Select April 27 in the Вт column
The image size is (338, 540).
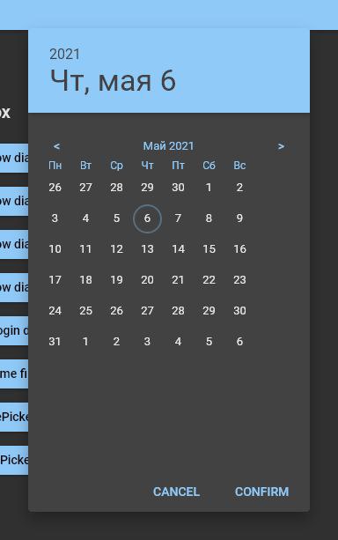point(85,188)
